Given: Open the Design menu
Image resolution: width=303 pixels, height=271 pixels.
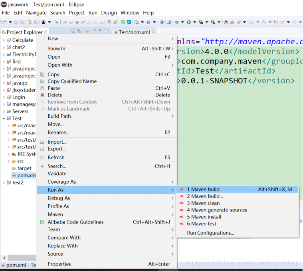Looking at the screenshot, I should [x=109, y=13].
